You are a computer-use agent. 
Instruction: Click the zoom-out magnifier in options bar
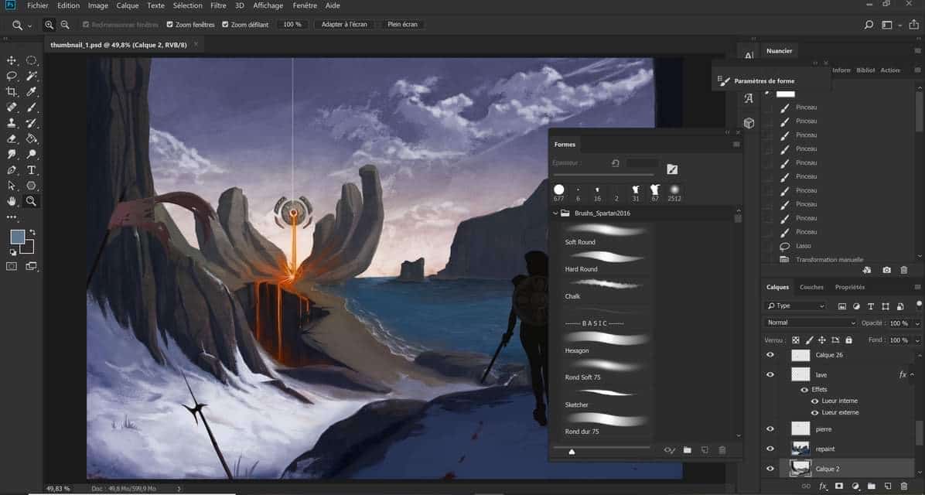point(65,25)
